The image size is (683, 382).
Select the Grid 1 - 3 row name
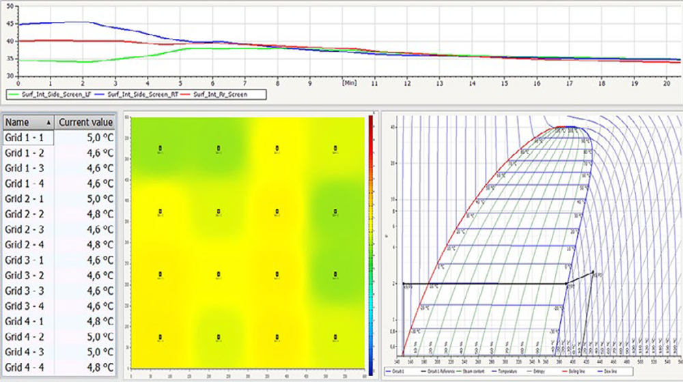(x=25, y=168)
